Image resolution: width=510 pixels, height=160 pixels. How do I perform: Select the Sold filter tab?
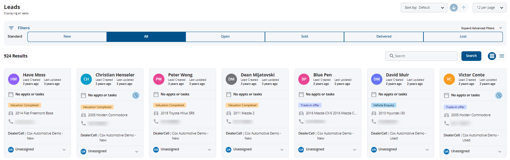(x=305, y=37)
